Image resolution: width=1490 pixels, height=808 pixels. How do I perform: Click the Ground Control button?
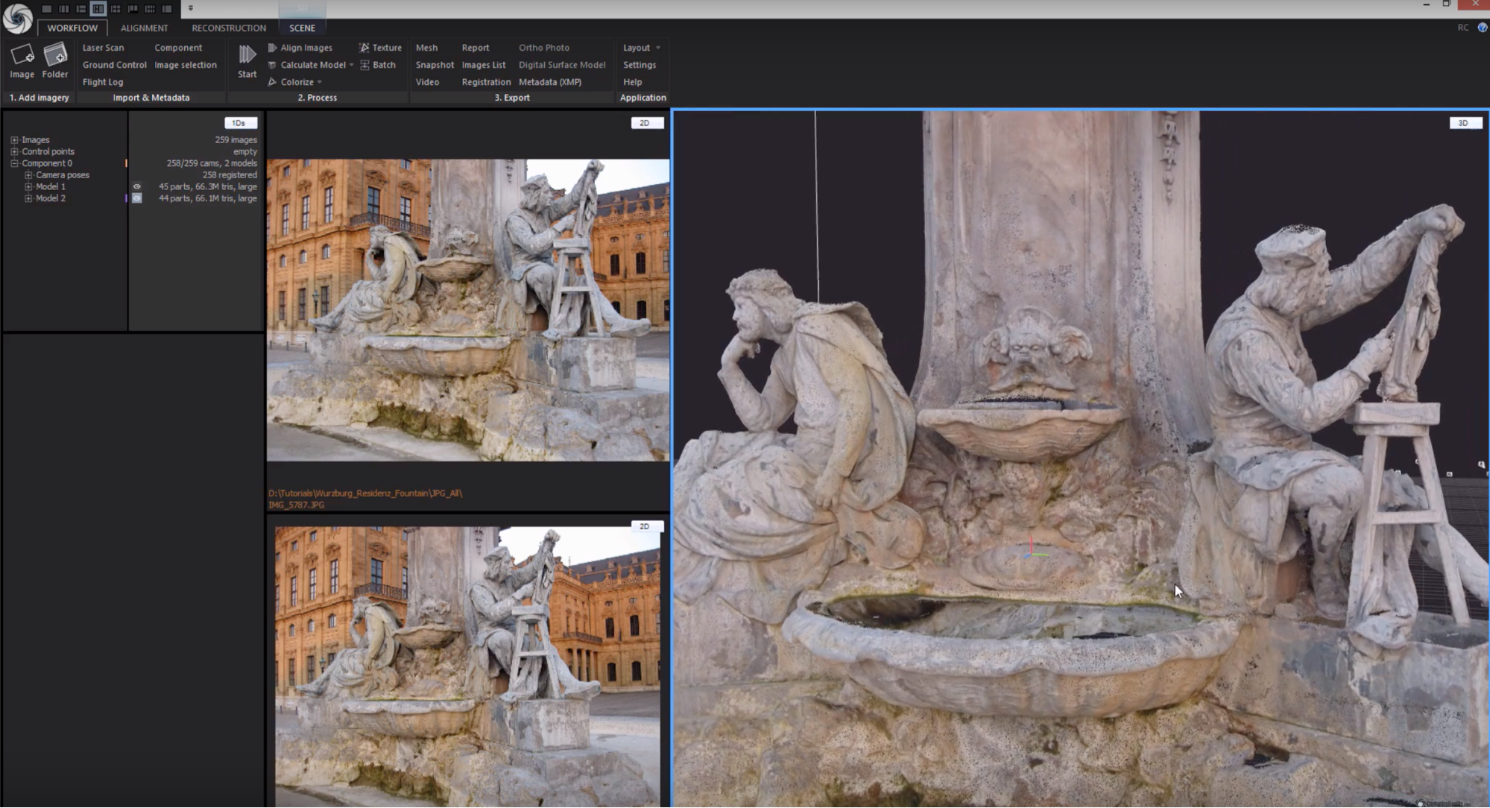[114, 65]
